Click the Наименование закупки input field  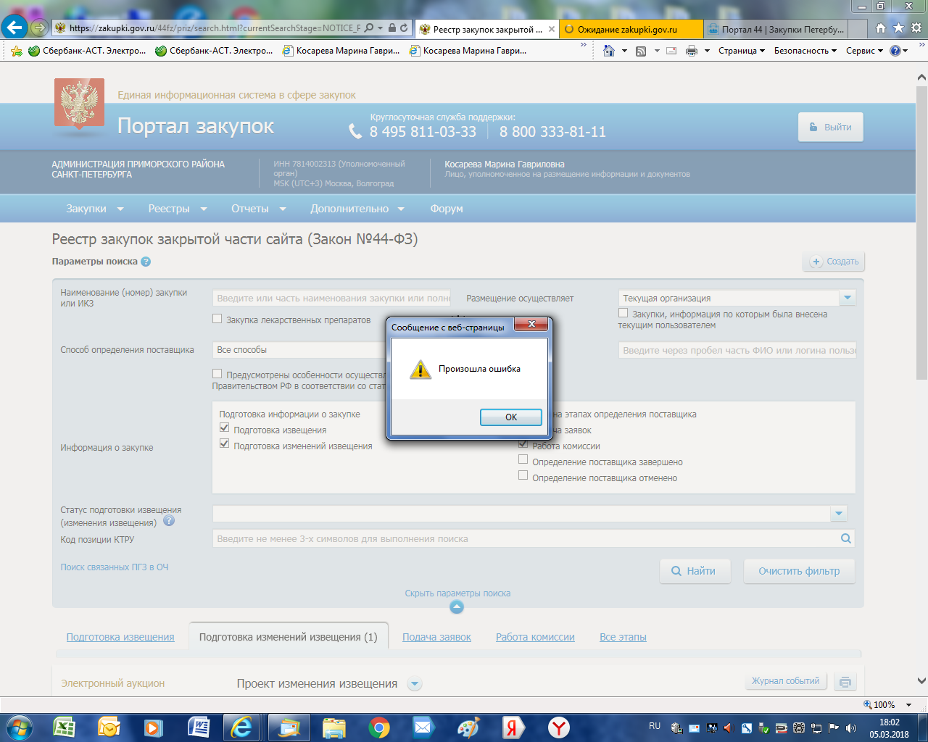pos(331,298)
